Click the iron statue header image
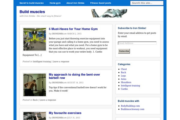The image size is (180, 120). coord(109,13)
